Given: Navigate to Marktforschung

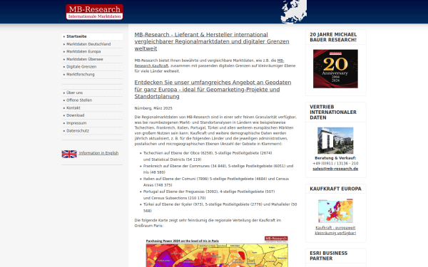Looking at the screenshot, I should click(81, 74).
